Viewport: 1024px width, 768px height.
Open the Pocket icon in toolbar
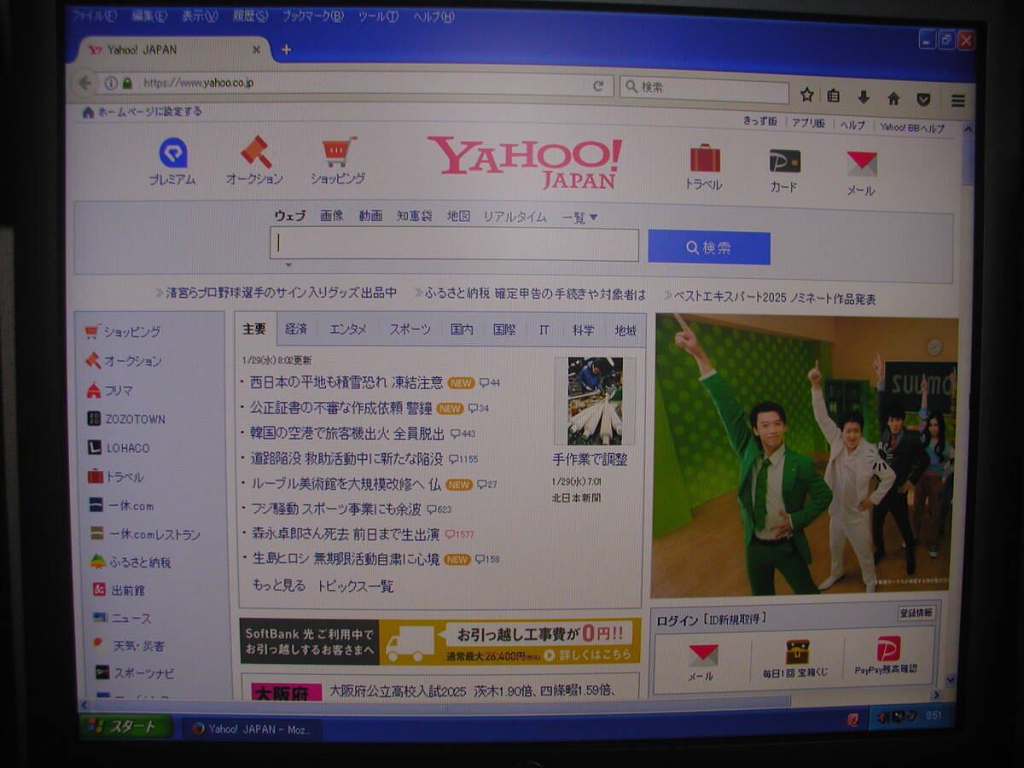pos(923,99)
